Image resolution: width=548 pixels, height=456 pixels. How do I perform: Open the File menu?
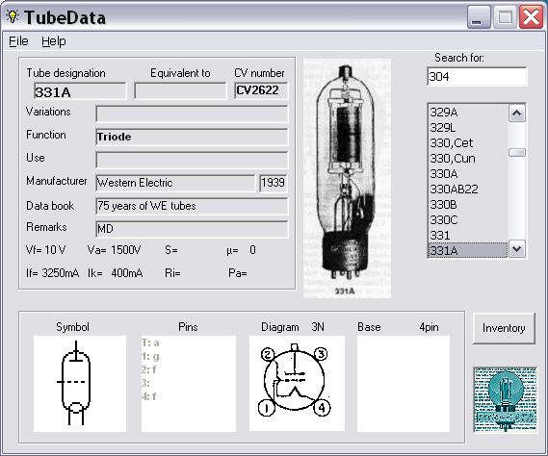18,41
